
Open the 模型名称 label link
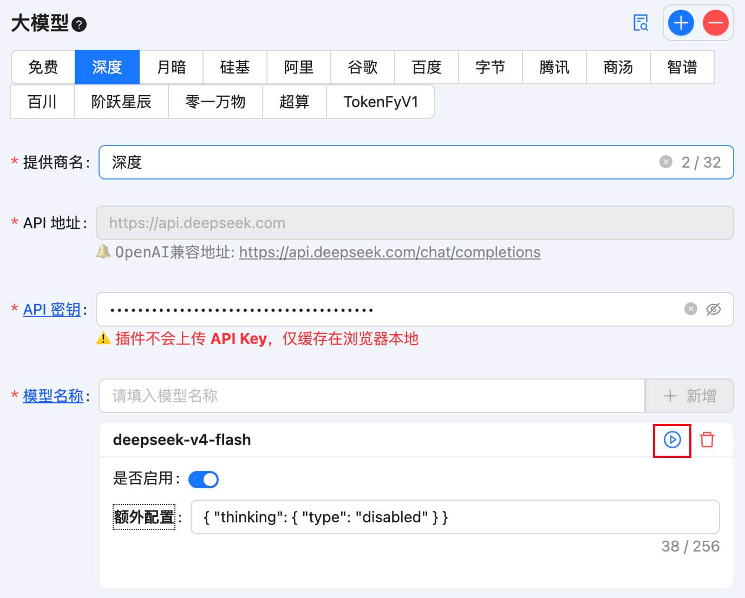(x=53, y=396)
